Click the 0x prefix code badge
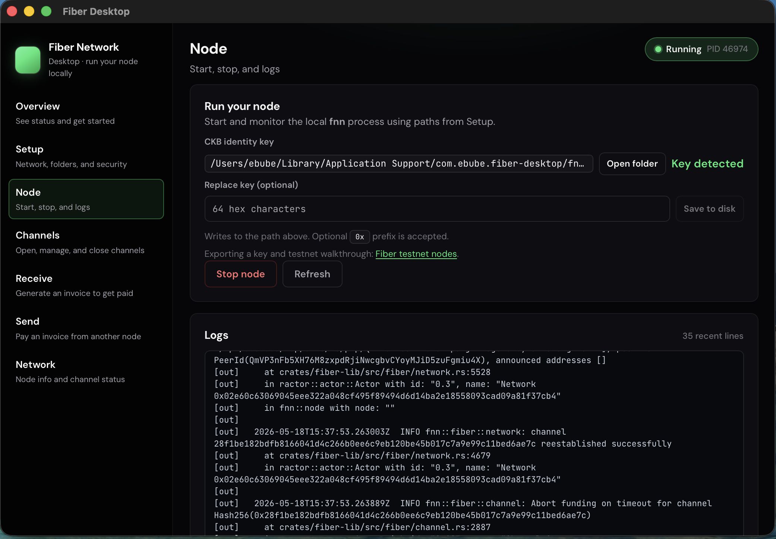This screenshot has width=776, height=539. pos(359,237)
